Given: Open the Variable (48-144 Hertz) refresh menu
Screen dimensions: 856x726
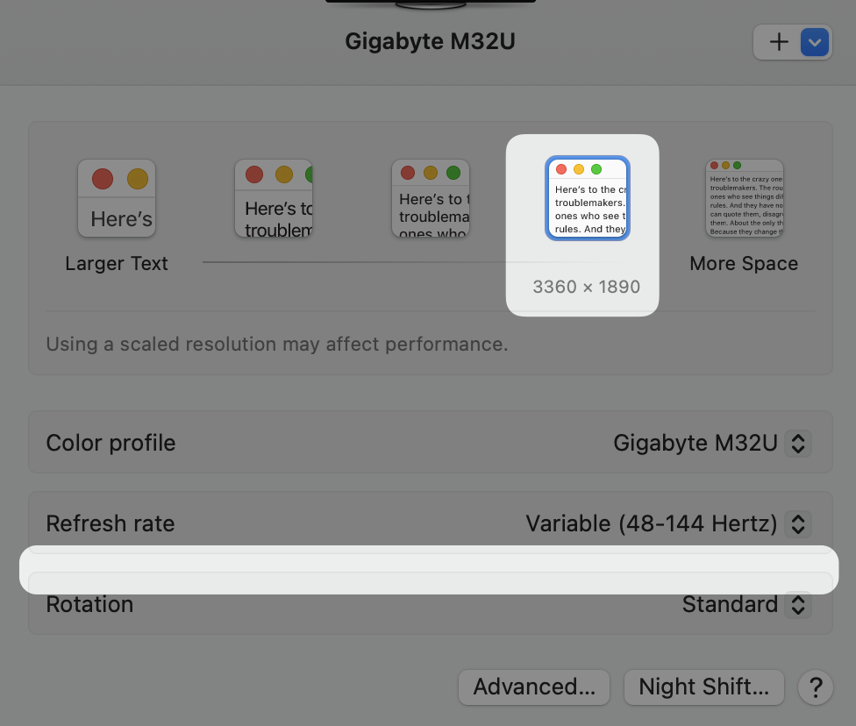Looking at the screenshot, I should [x=668, y=523].
